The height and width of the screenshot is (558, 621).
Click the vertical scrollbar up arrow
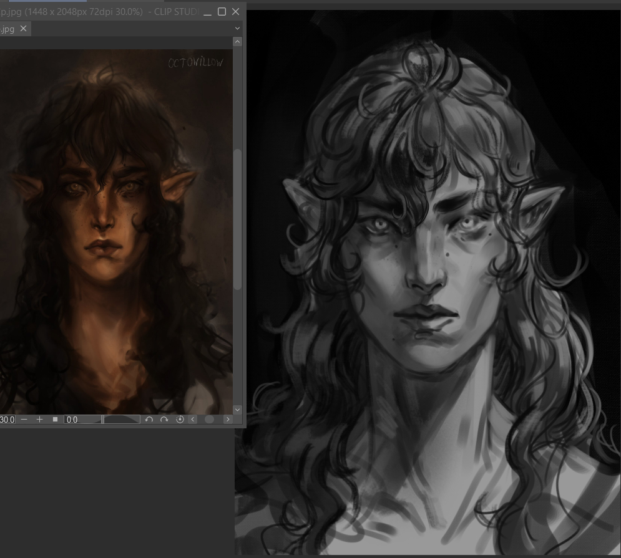pos(237,42)
